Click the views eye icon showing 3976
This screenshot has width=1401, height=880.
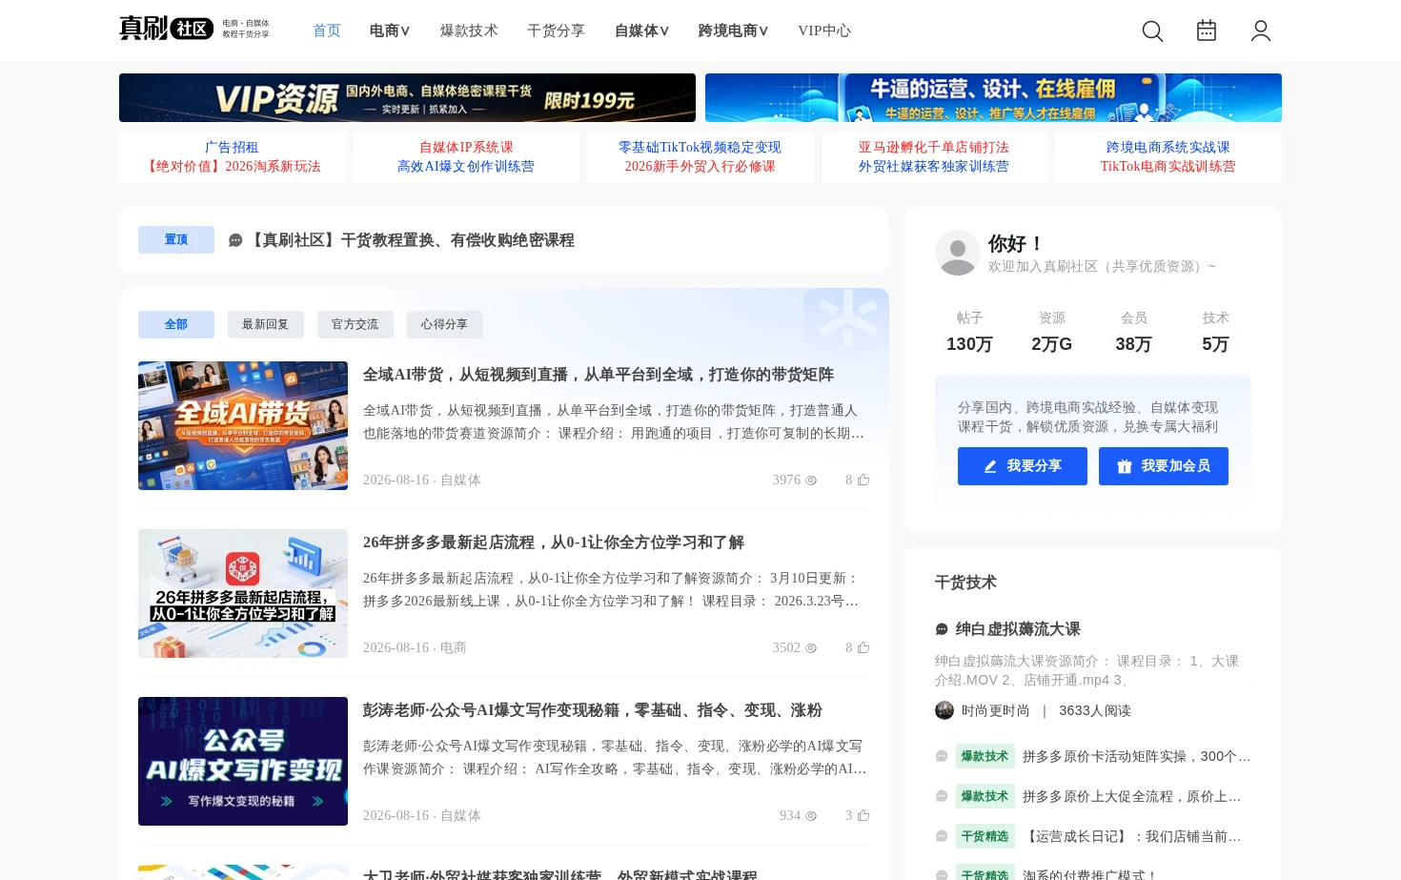[x=811, y=481]
